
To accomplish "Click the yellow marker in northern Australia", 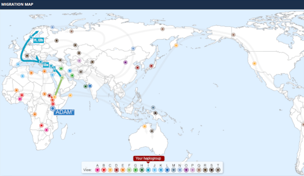I will pos(145,126).
